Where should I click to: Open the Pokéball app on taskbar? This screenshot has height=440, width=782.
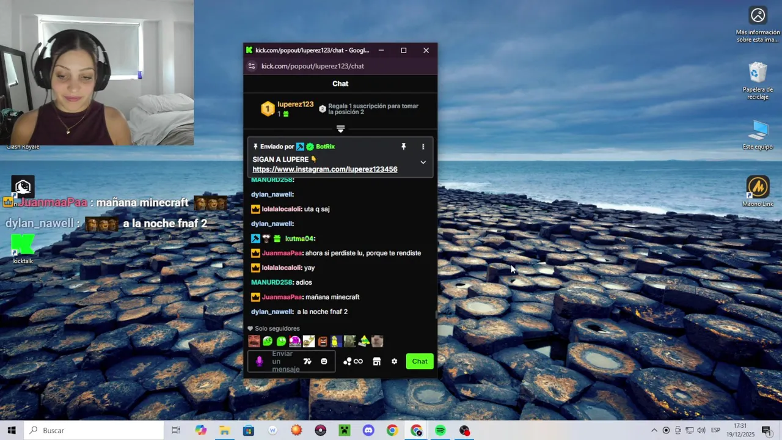(x=320, y=430)
